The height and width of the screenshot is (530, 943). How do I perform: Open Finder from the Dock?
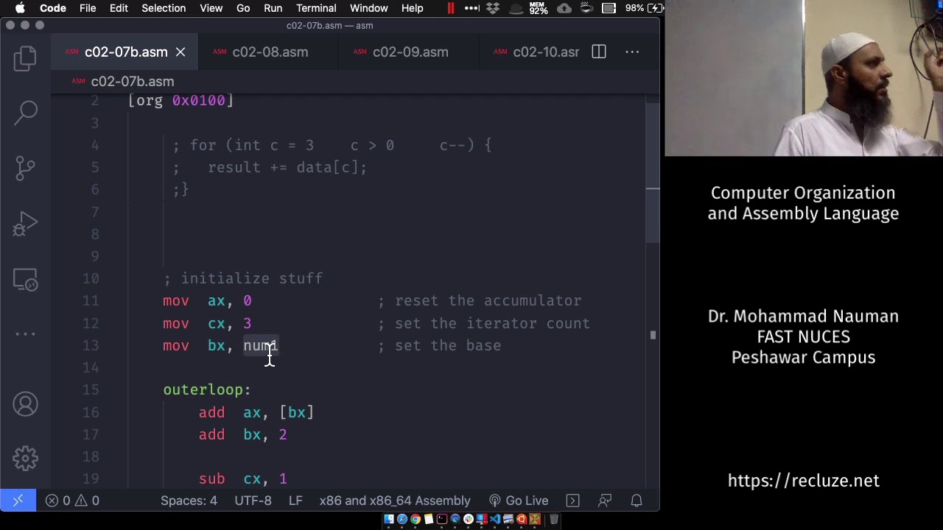(389, 520)
